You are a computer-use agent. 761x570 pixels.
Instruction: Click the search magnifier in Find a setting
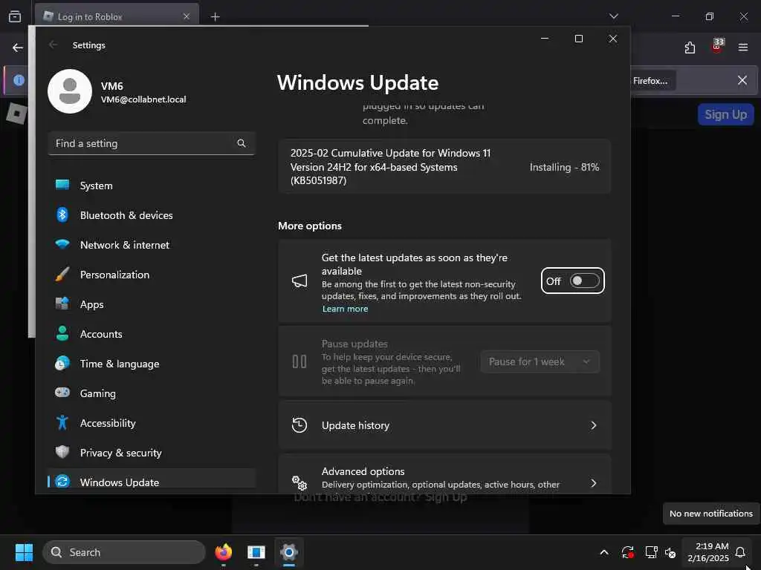(242, 143)
